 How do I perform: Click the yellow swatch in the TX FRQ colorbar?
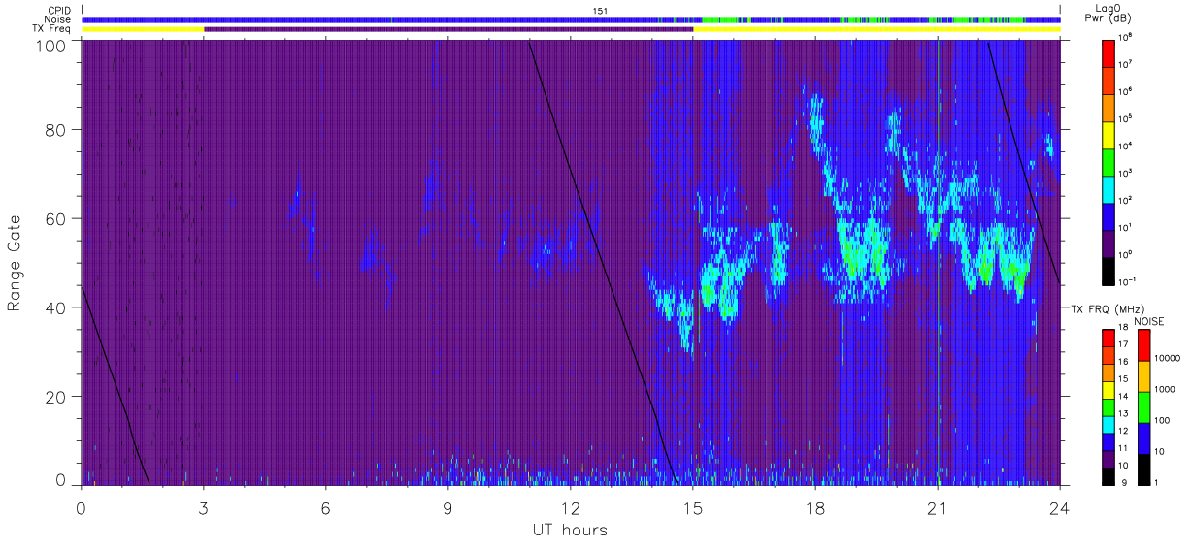click(x=1108, y=390)
